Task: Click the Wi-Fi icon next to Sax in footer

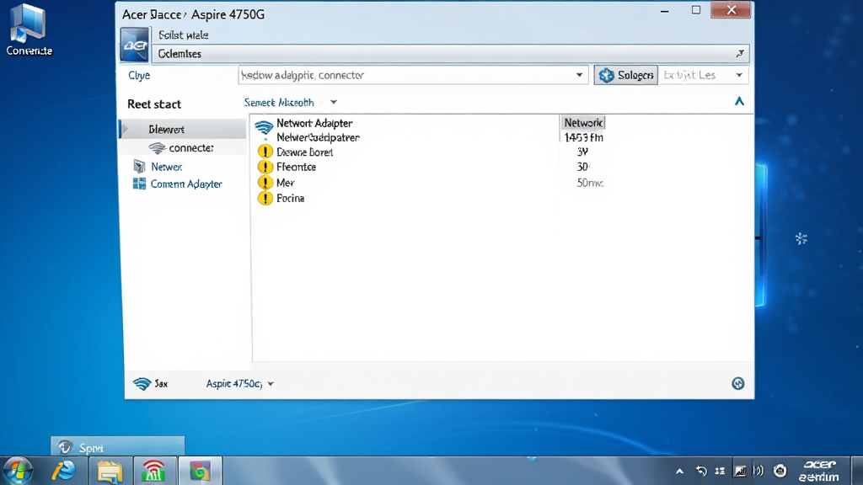Action: [x=142, y=383]
